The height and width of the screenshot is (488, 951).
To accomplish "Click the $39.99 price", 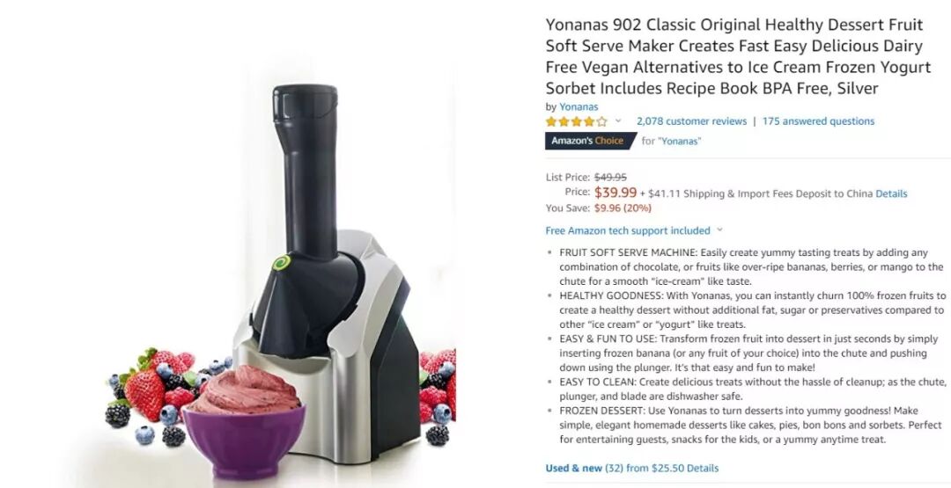I will (616, 193).
